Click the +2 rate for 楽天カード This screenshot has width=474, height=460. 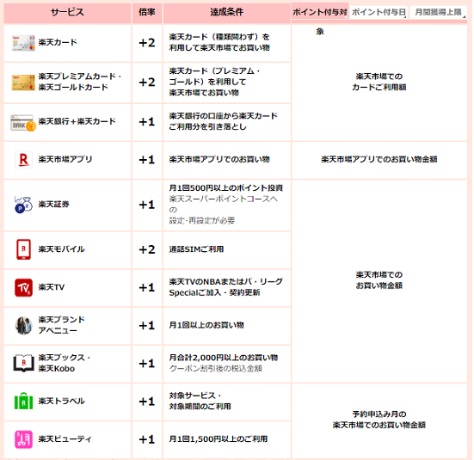point(147,43)
